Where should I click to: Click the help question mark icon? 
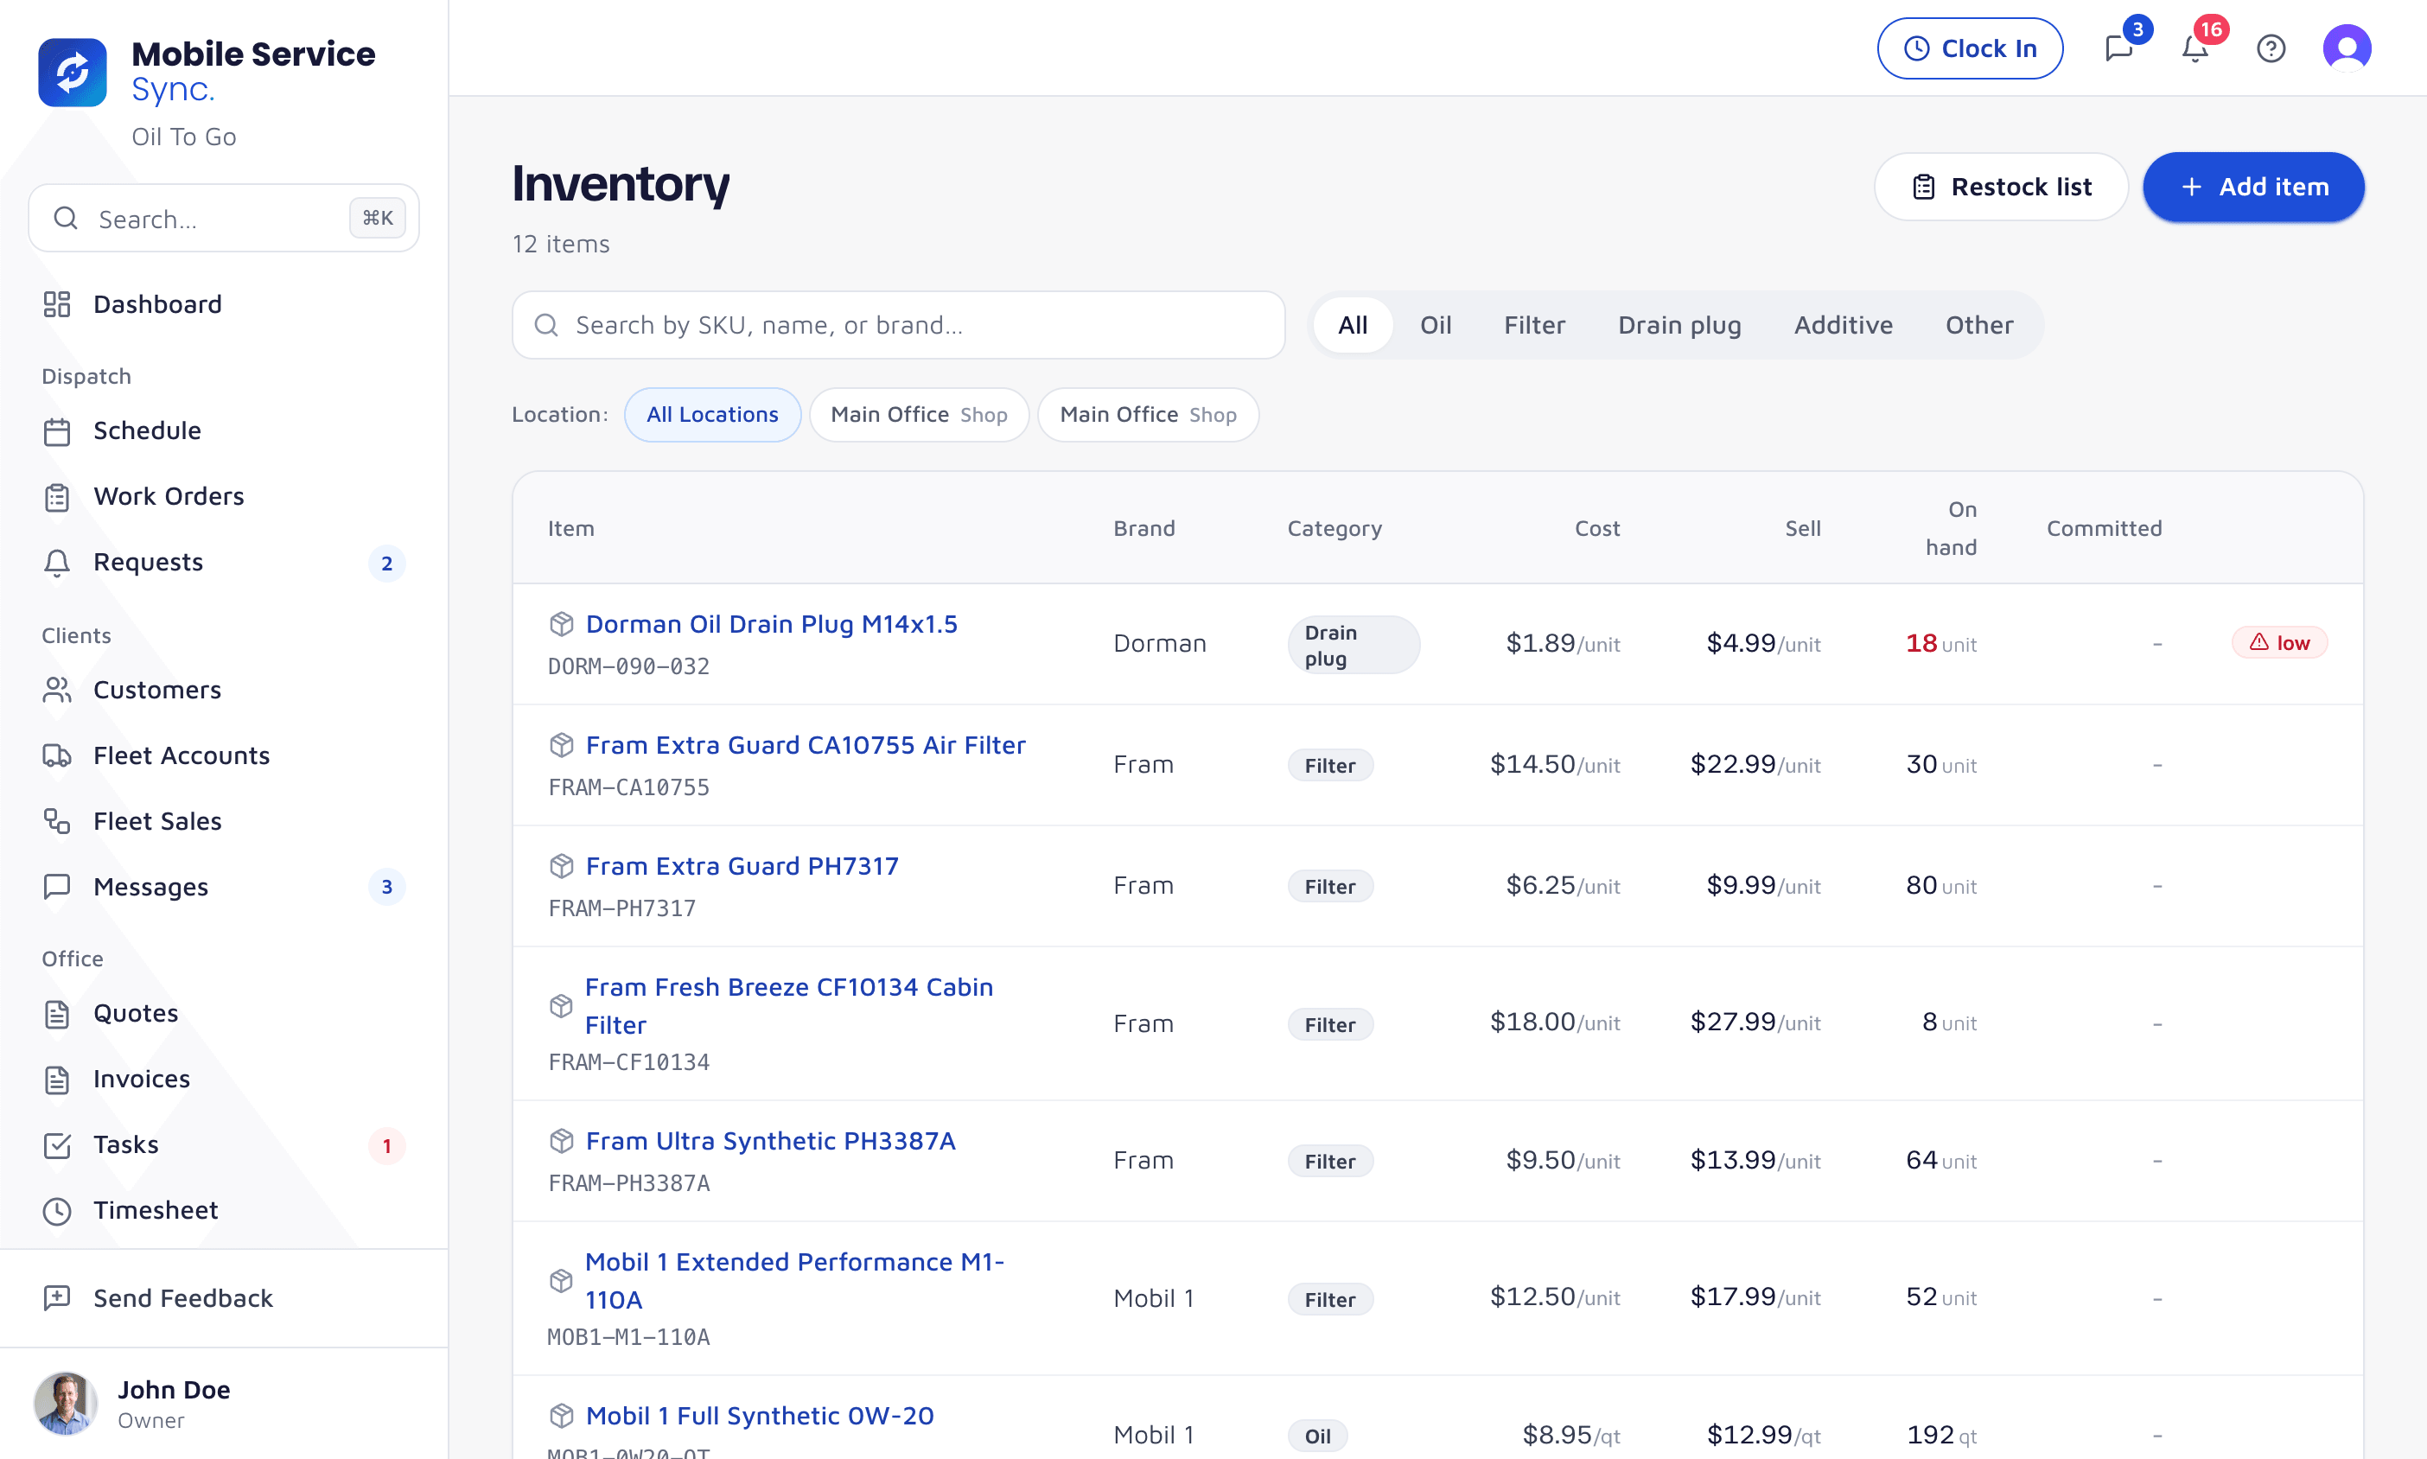(2271, 48)
